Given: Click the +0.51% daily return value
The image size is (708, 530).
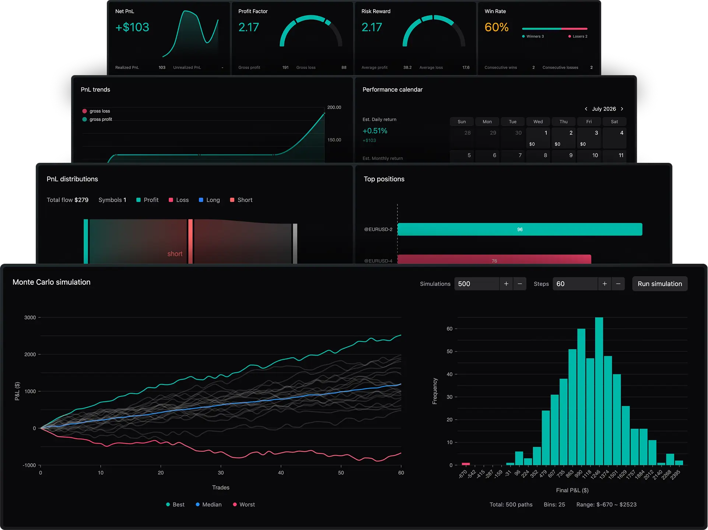Looking at the screenshot, I should (375, 131).
